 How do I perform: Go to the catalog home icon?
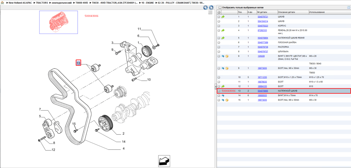coord(2,3)
